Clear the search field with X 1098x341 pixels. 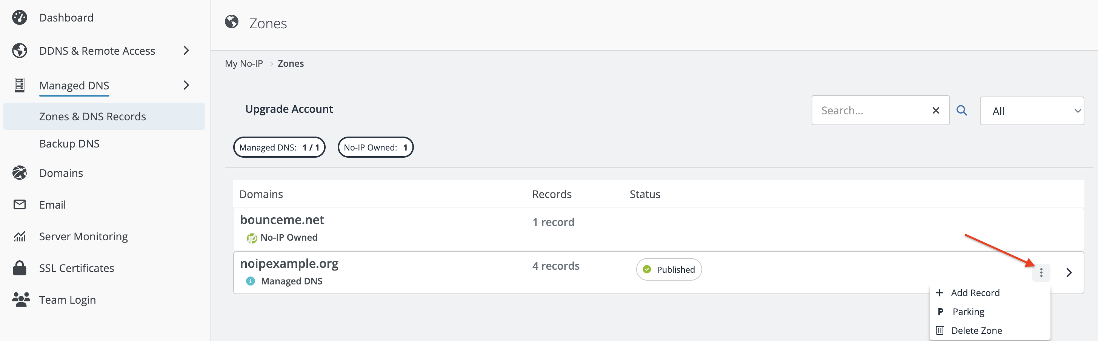[936, 111]
